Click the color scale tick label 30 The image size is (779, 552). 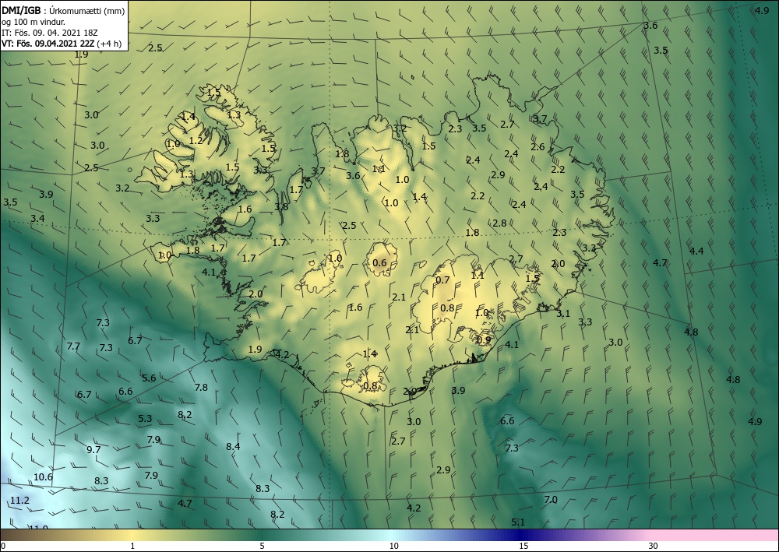click(x=653, y=546)
